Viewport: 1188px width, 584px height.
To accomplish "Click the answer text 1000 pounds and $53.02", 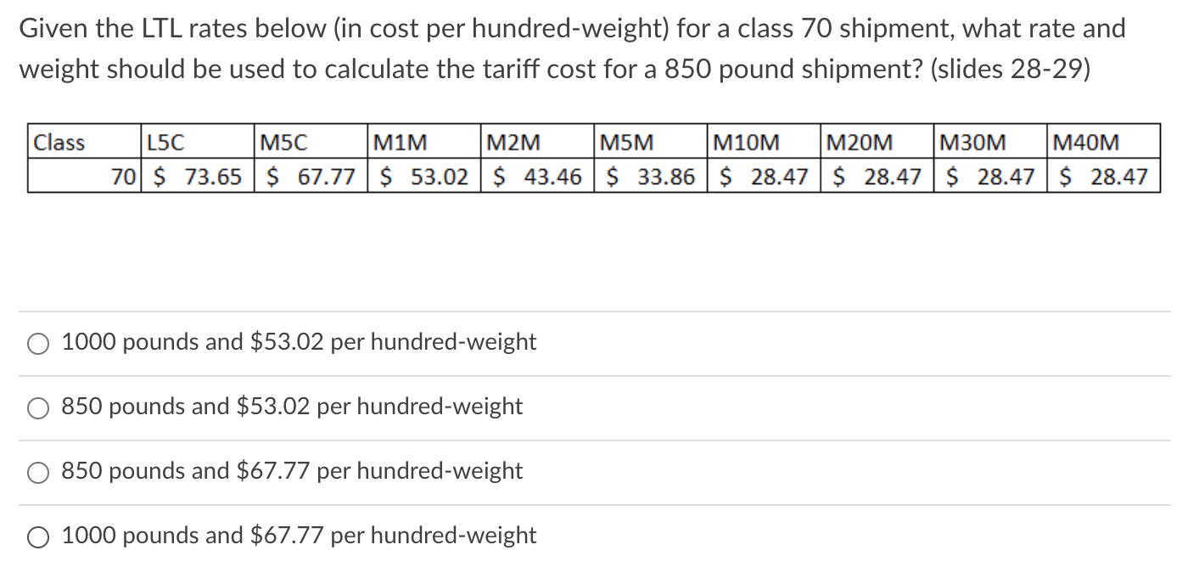I will click(297, 341).
